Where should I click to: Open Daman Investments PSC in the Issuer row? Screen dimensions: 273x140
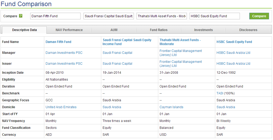pyautogui.click(x=64, y=64)
